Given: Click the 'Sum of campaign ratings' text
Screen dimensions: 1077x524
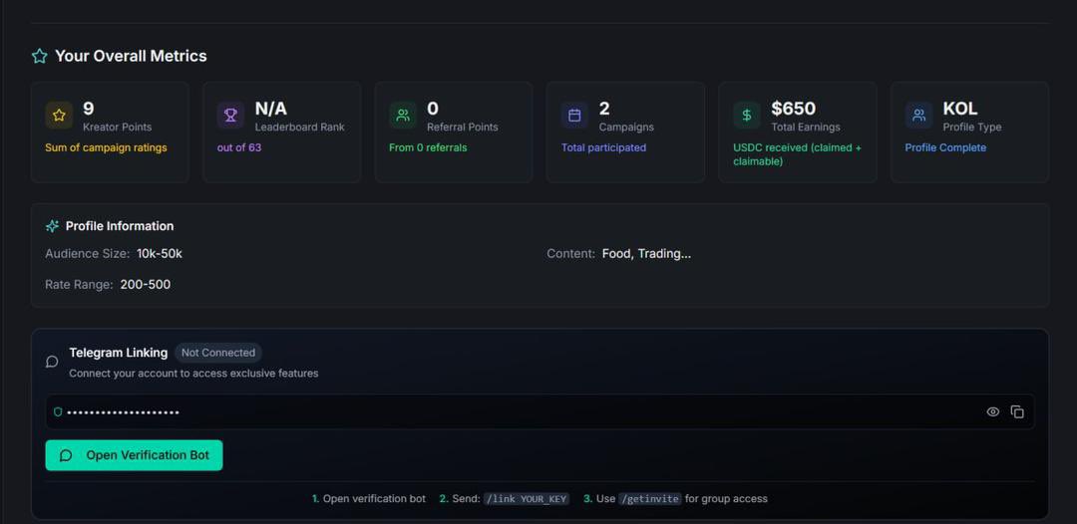Looking at the screenshot, I should (106, 147).
